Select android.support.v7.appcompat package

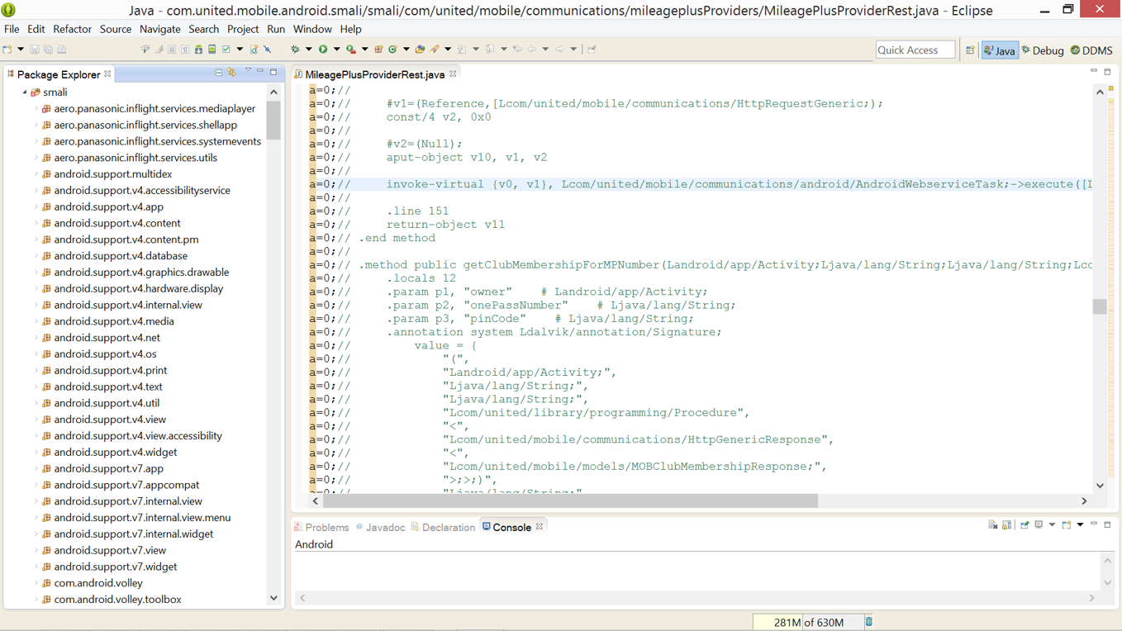(x=126, y=485)
